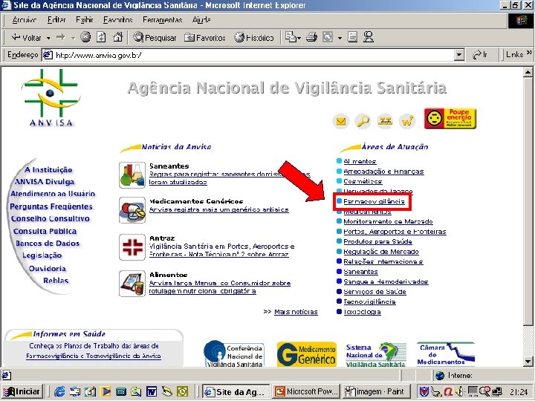Open the Exibir menu
Screen dimensions: 535x401
coord(85,20)
